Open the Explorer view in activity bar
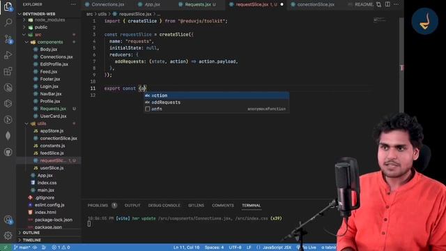 click(x=8, y=6)
